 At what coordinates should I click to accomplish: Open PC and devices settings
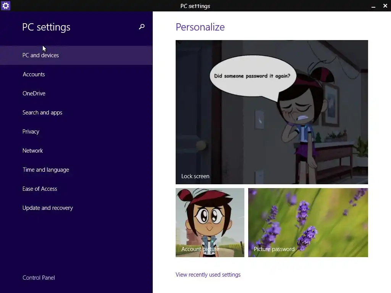click(x=76, y=55)
